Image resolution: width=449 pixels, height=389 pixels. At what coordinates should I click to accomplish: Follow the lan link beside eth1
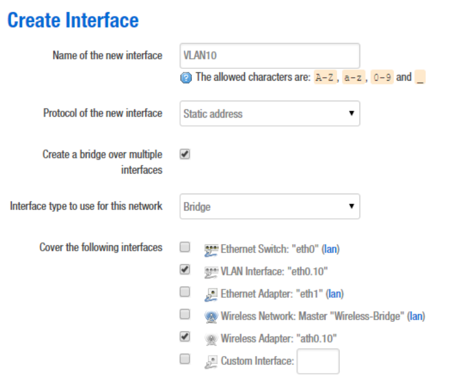335,294
